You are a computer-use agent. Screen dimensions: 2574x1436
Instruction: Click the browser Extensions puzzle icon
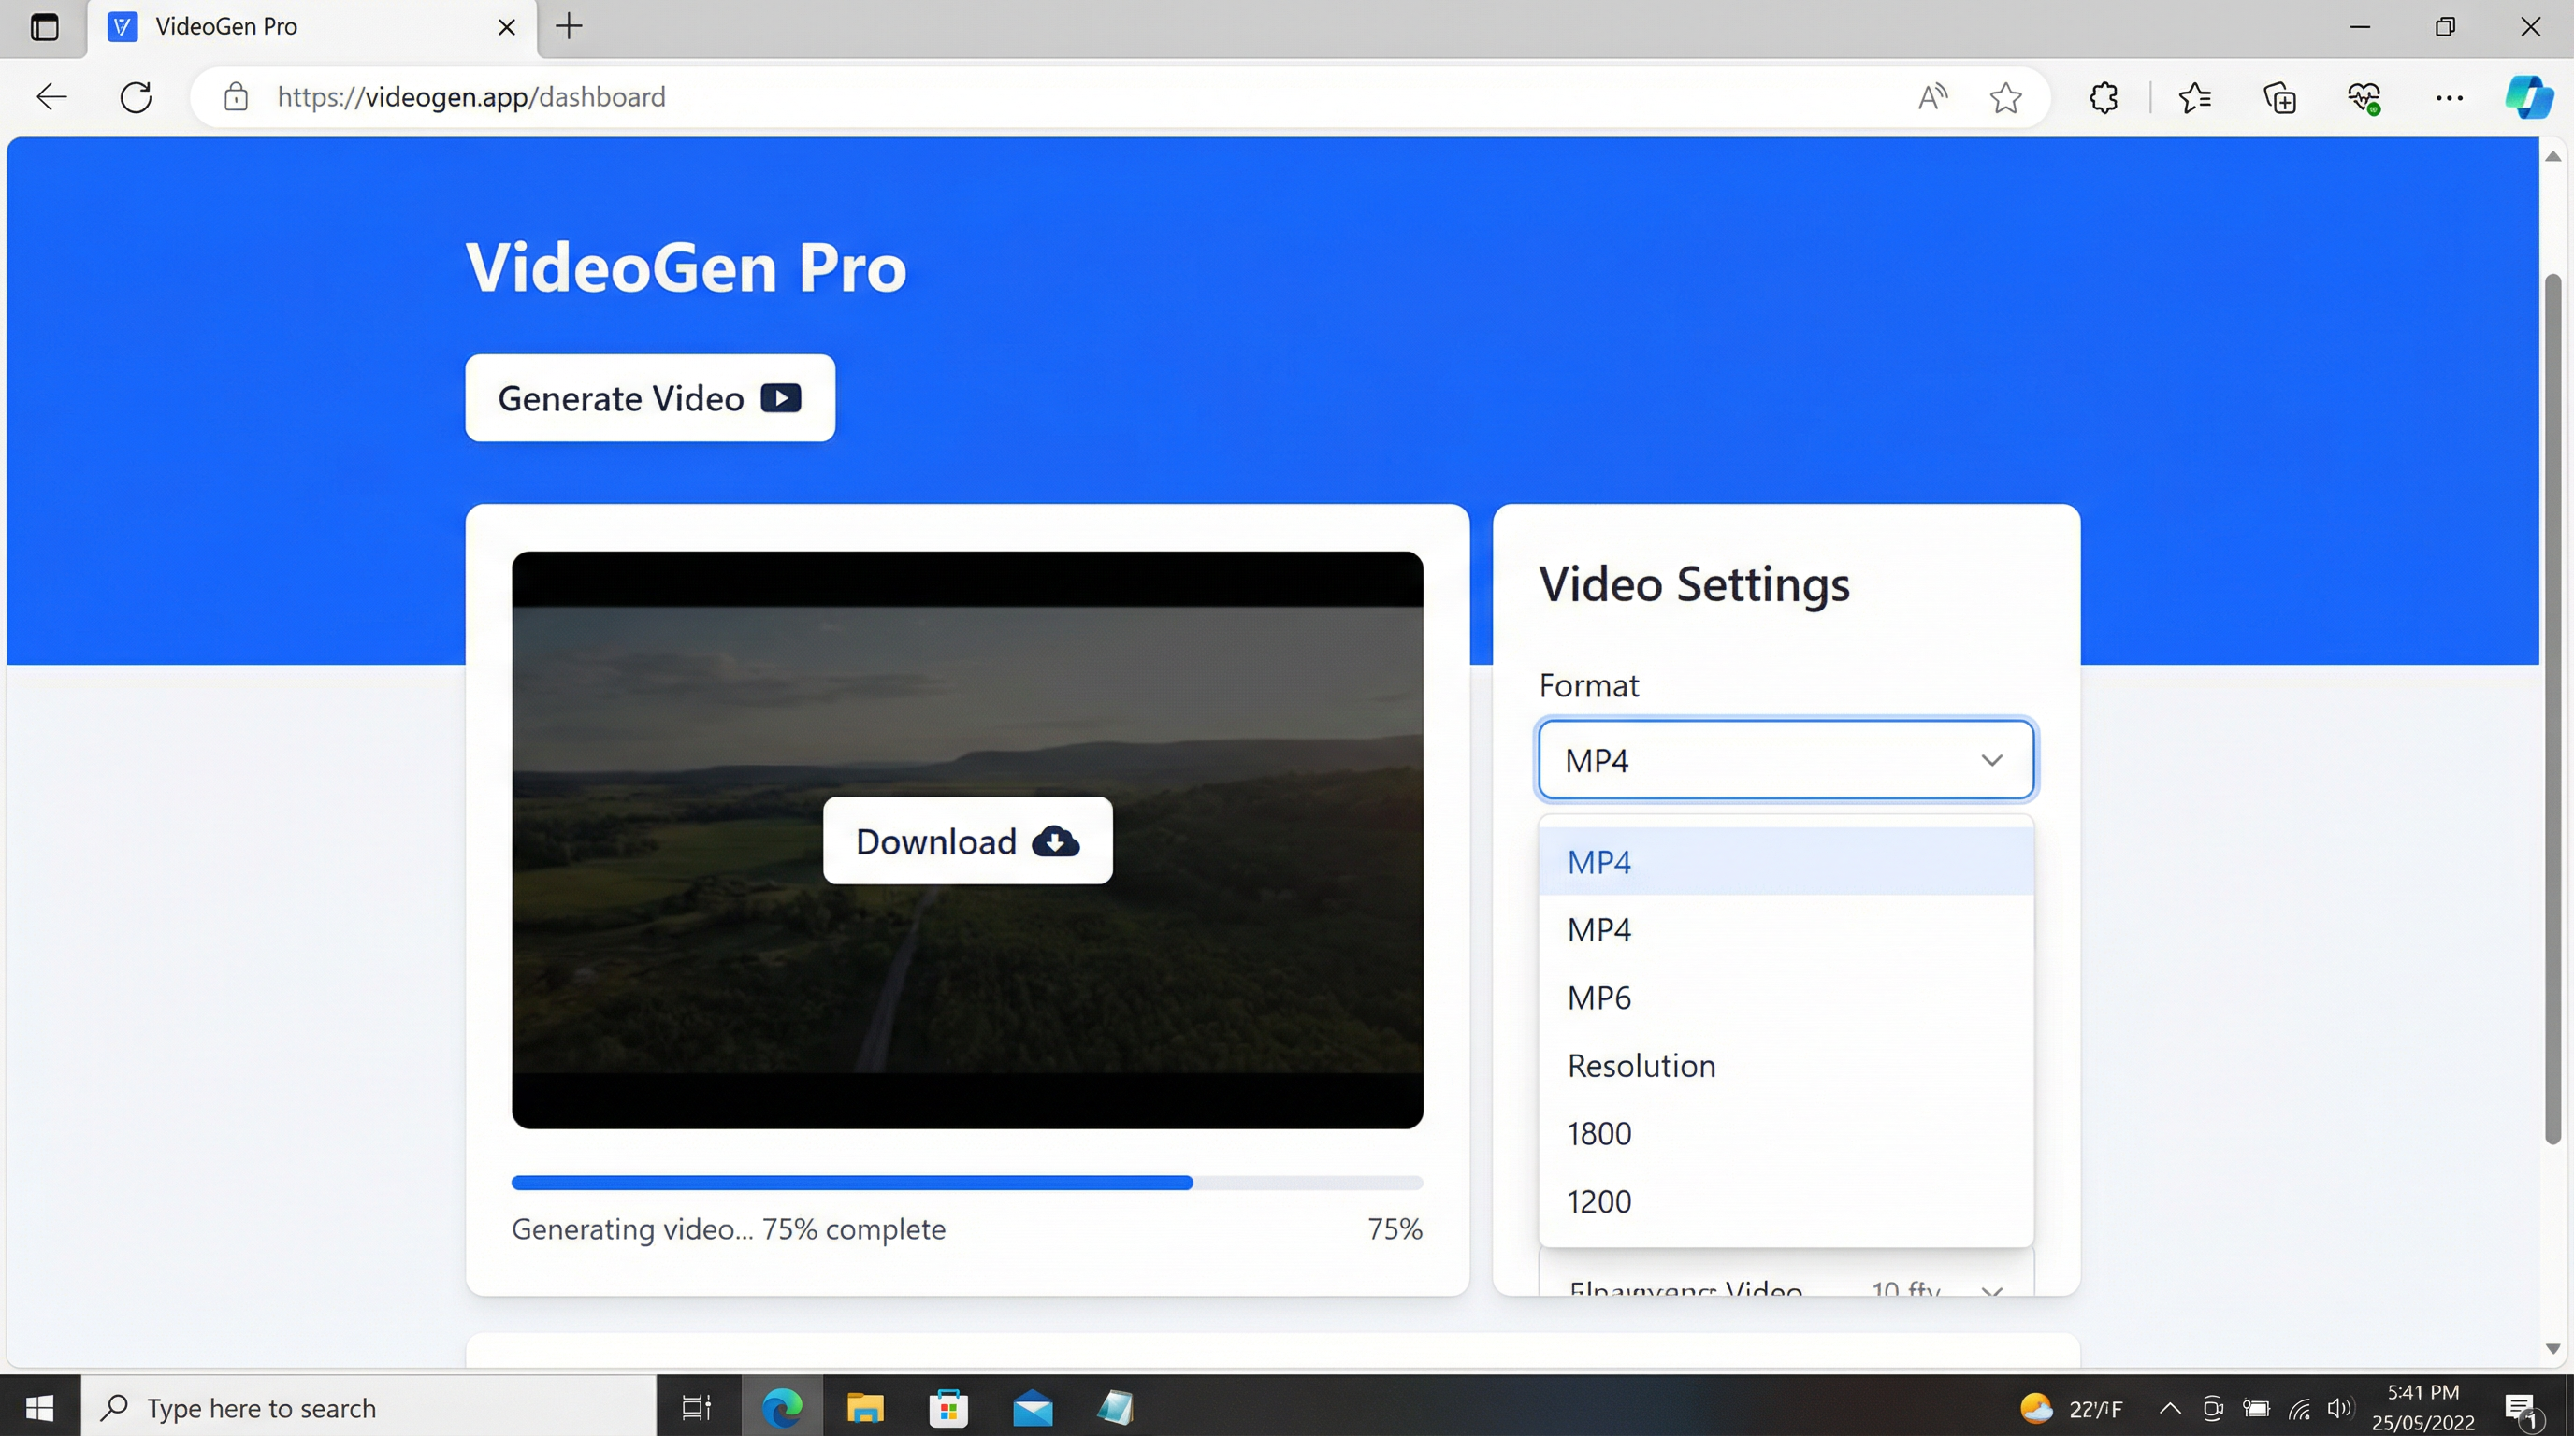(x=2104, y=97)
